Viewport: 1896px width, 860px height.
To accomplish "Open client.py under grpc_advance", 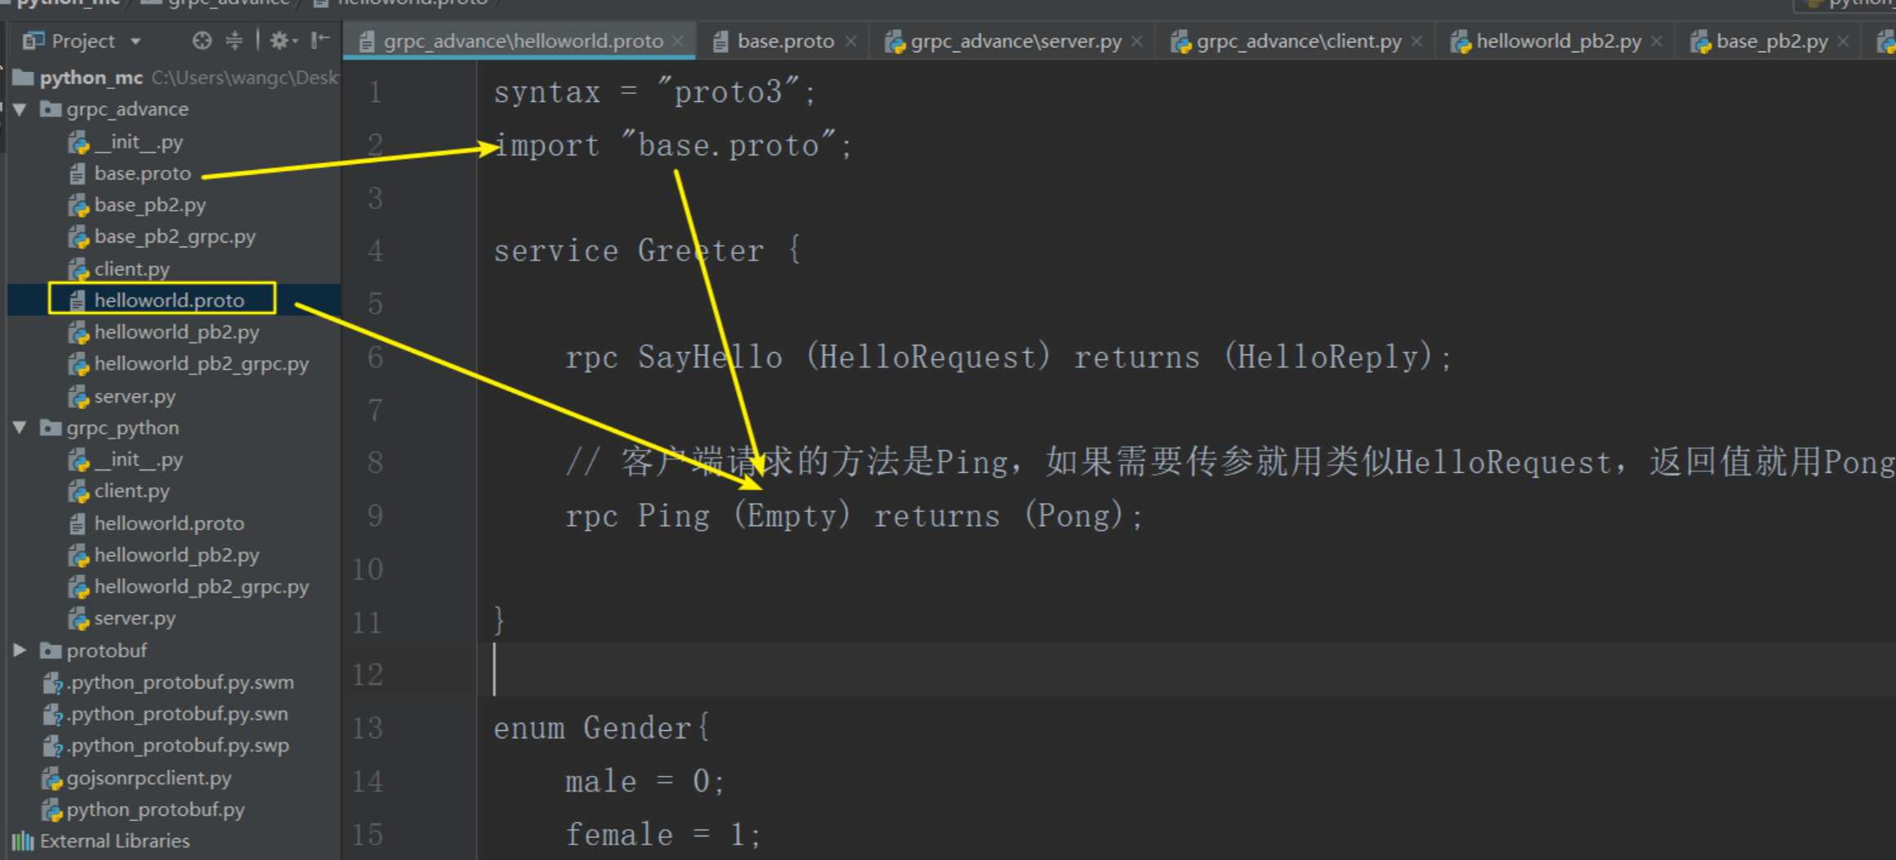I will pyautogui.click(x=132, y=269).
